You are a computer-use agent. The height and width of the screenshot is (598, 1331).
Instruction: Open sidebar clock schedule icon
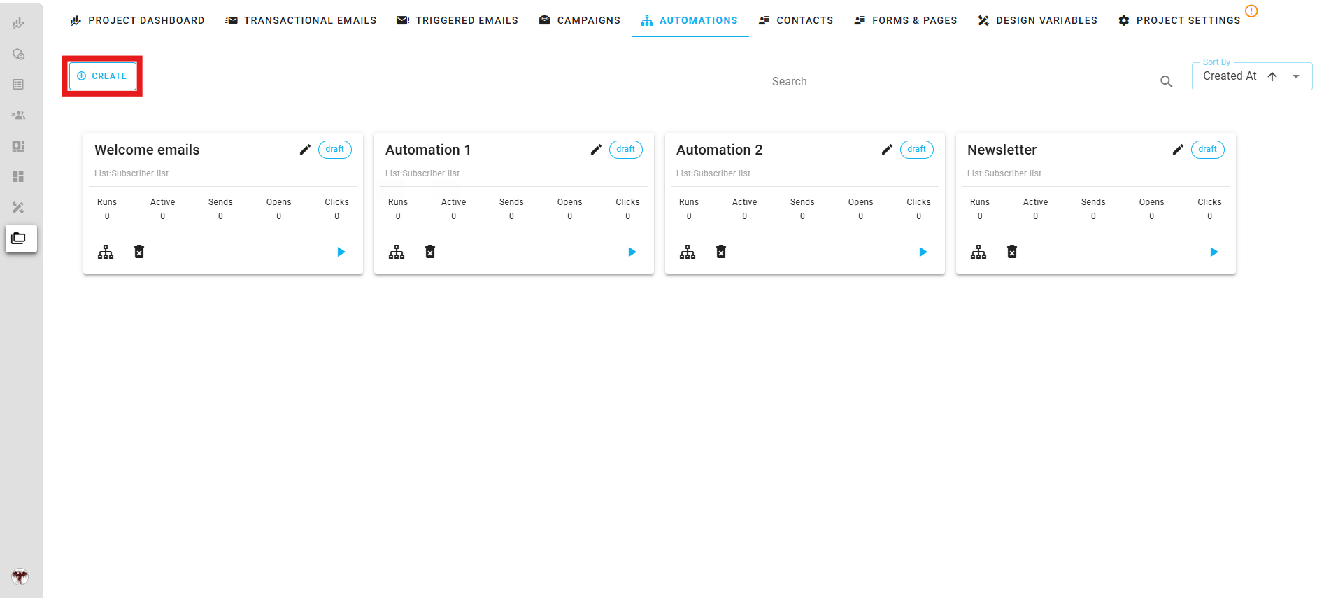[x=19, y=54]
